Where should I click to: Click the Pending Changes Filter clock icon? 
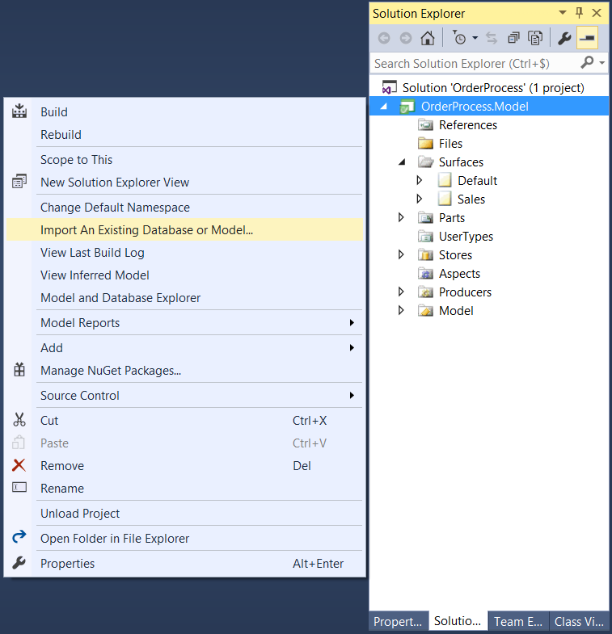459,38
